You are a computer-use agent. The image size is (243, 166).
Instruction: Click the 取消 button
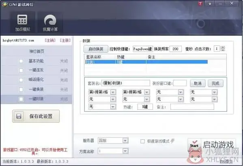pos(198,83)
